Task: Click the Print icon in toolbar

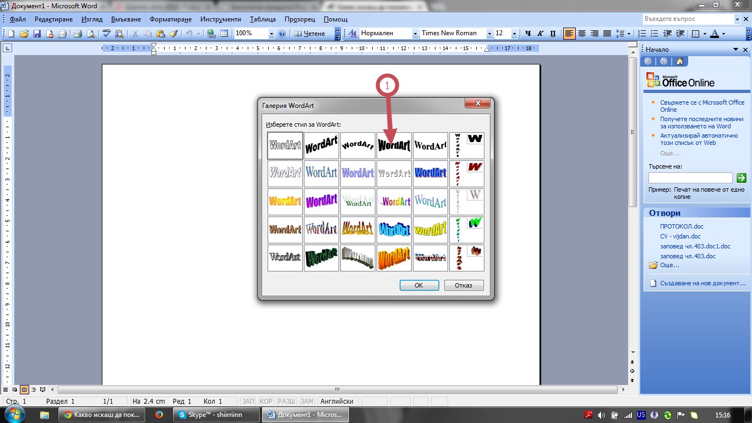Action: click(x=78, y=34)
